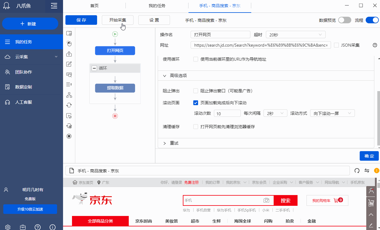Switch to the 我的任务 tab

(x=157, y=6)
